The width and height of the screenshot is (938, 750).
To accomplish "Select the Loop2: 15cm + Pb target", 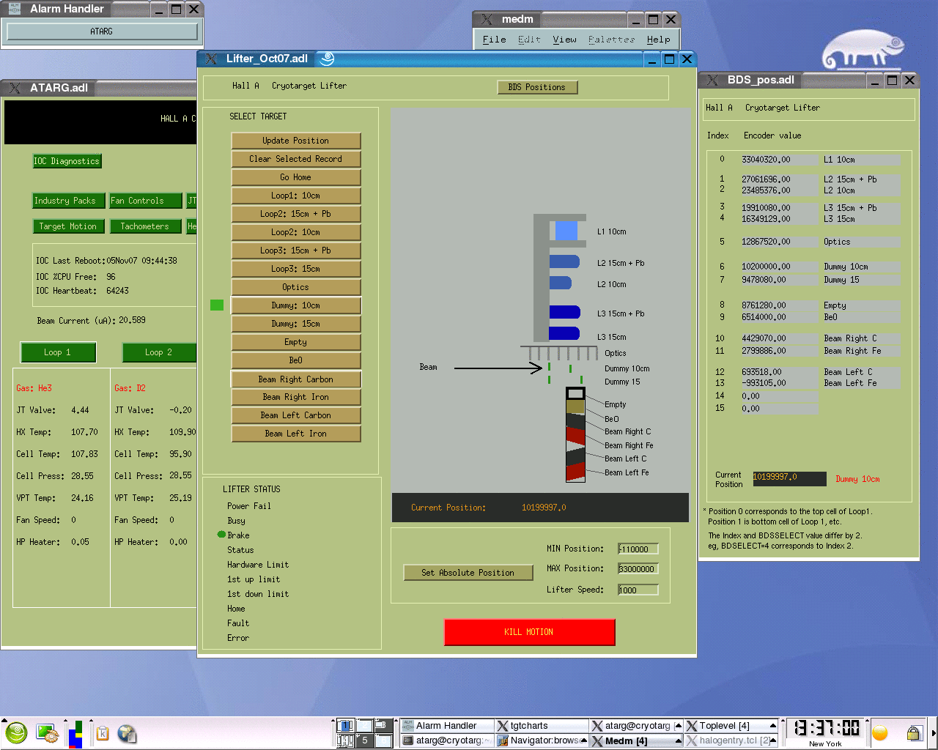I will 296,214.
